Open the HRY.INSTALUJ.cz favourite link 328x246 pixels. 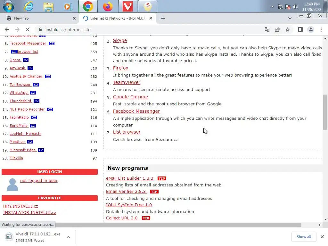20,206
